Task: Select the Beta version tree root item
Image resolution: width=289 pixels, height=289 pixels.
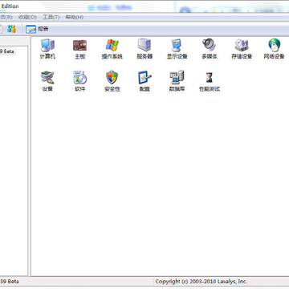Action: click(7, 51)
